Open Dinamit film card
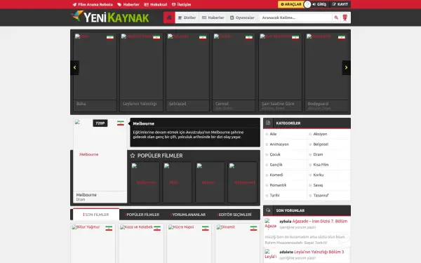The height and width of the screenshot is (263, 421). pos(237,243)
